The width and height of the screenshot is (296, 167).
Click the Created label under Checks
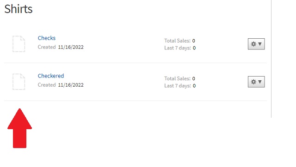tap(47, 47)
